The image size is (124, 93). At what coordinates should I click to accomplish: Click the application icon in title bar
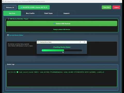coord(3,1)
